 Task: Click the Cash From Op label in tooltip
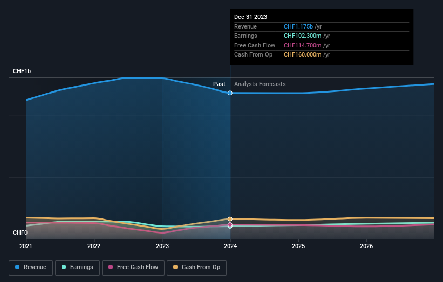pos(253,55)
